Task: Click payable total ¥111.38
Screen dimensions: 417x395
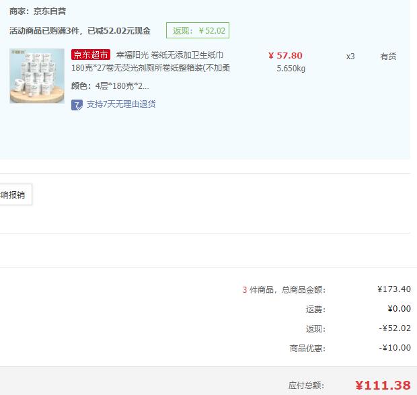Action: coord(383,386)
